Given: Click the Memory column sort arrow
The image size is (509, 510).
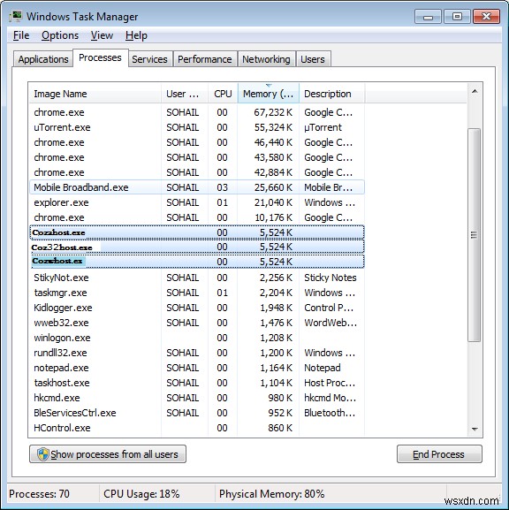Looking at the screenshot, I should [x=269, y=86].
